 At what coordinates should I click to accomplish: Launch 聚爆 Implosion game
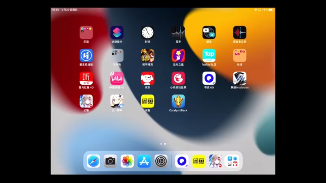240,78
